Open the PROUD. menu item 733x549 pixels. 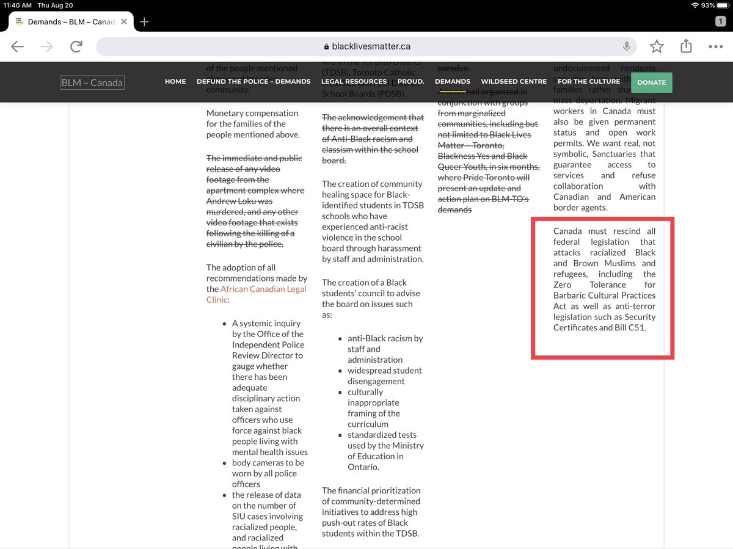click(x=411, y=81)
